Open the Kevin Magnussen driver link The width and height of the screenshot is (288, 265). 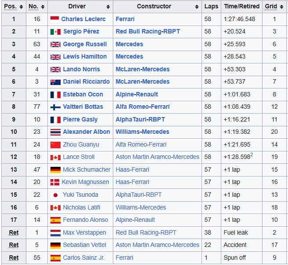coord(86,182)
